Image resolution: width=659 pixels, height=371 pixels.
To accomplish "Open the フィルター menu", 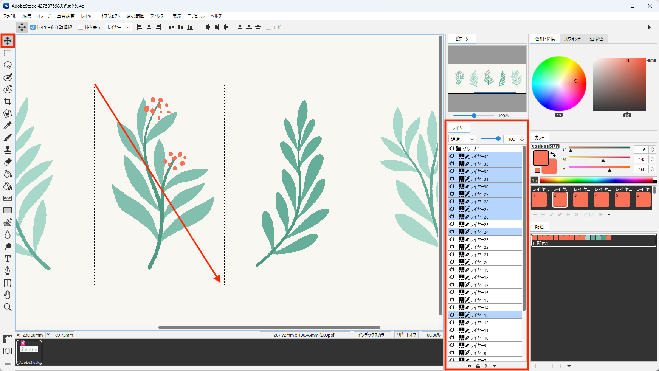I will point(158,16).
